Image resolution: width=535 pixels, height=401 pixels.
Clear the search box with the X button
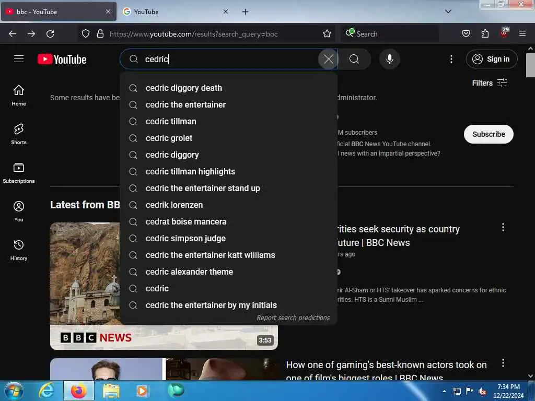[328, 59]
